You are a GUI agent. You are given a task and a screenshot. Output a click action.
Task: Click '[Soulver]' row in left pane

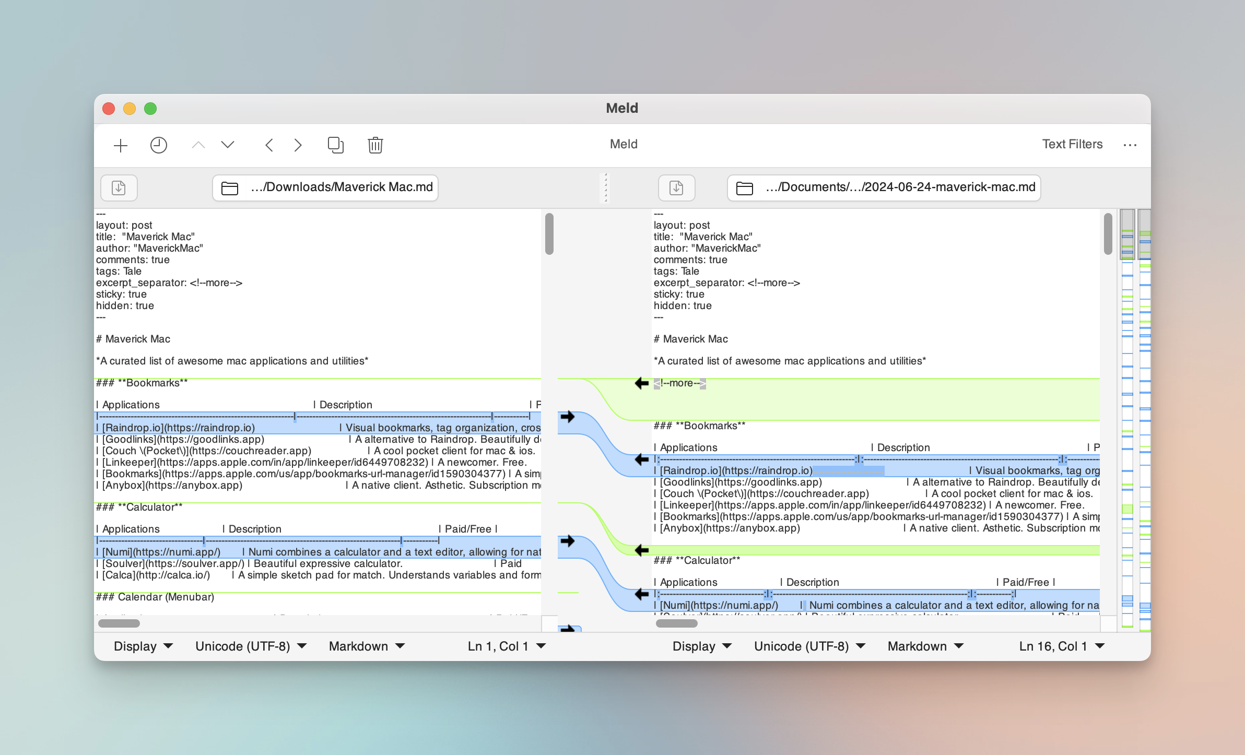pyautogui.click(x=309, y=563)
